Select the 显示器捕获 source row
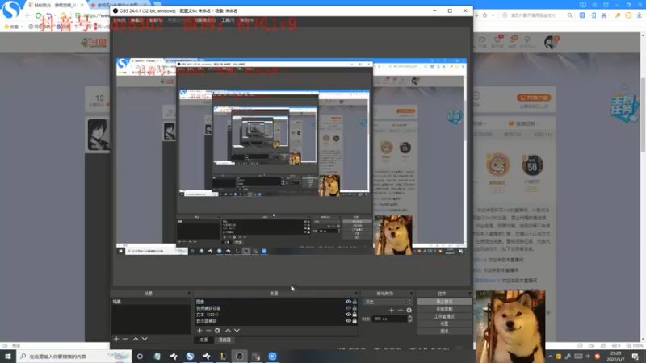This screenshot has width=646, height=363. pyautogui.click(x=275, y=320)
